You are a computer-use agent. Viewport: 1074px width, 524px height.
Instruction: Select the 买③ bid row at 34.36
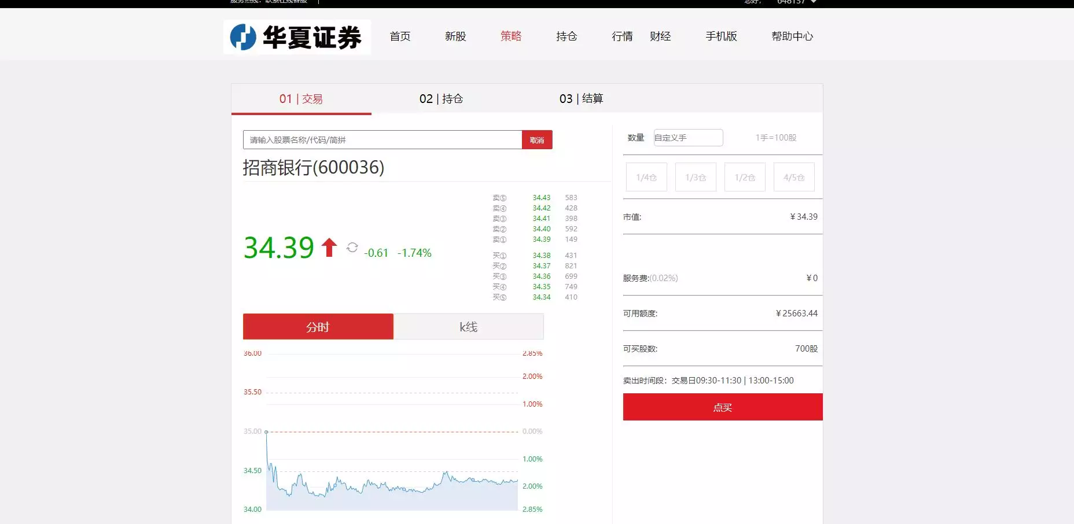535,276
